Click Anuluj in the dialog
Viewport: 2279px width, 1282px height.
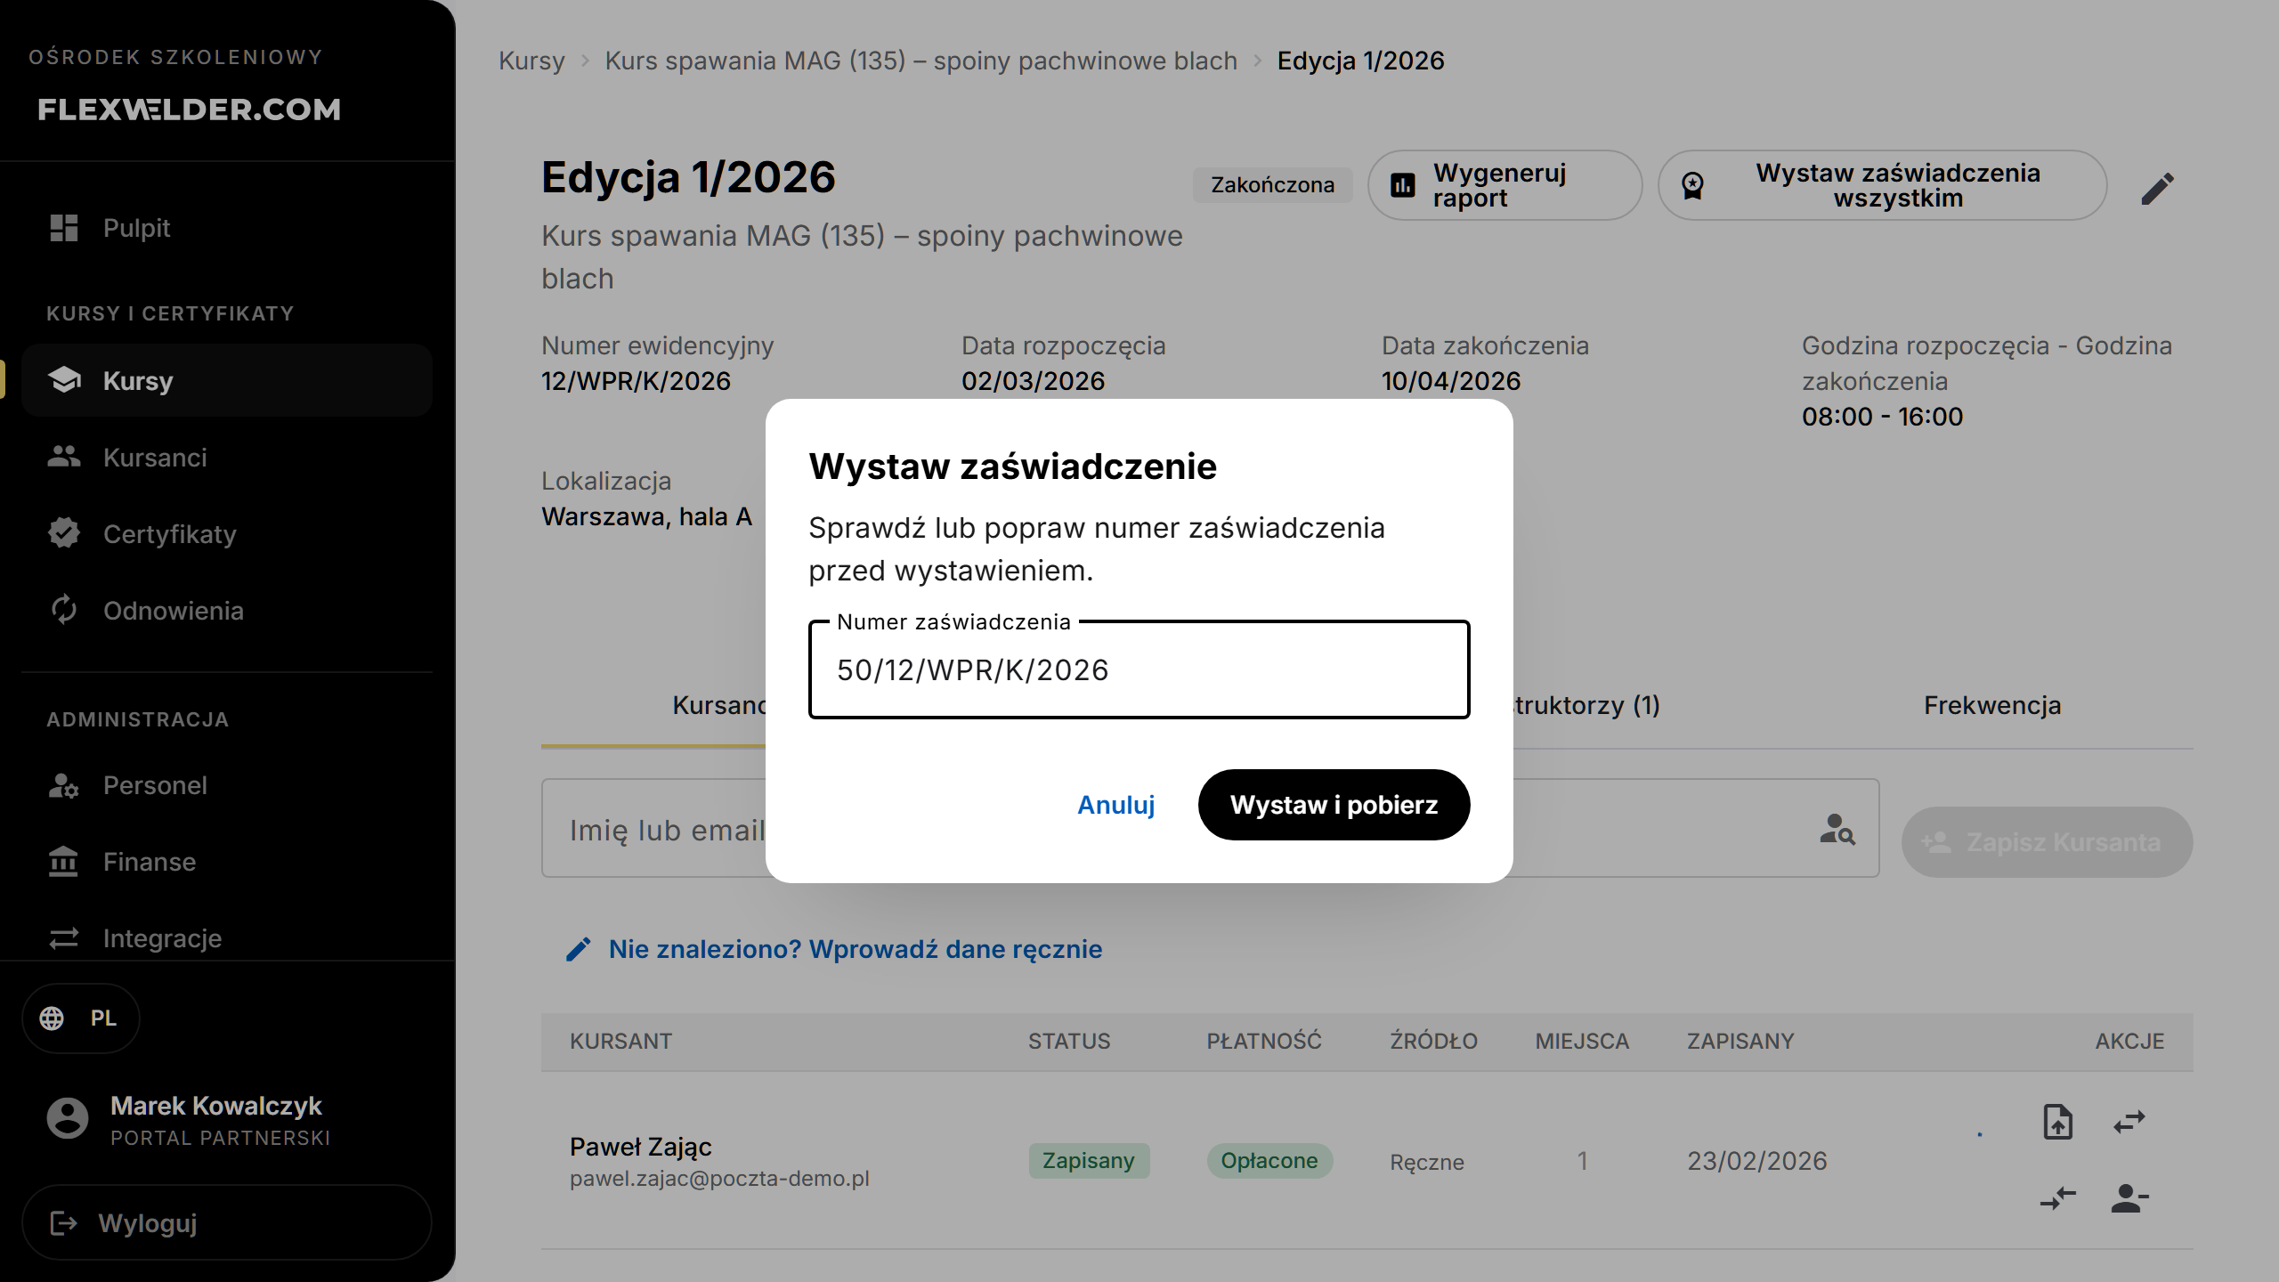click(x=1116, y=805)
